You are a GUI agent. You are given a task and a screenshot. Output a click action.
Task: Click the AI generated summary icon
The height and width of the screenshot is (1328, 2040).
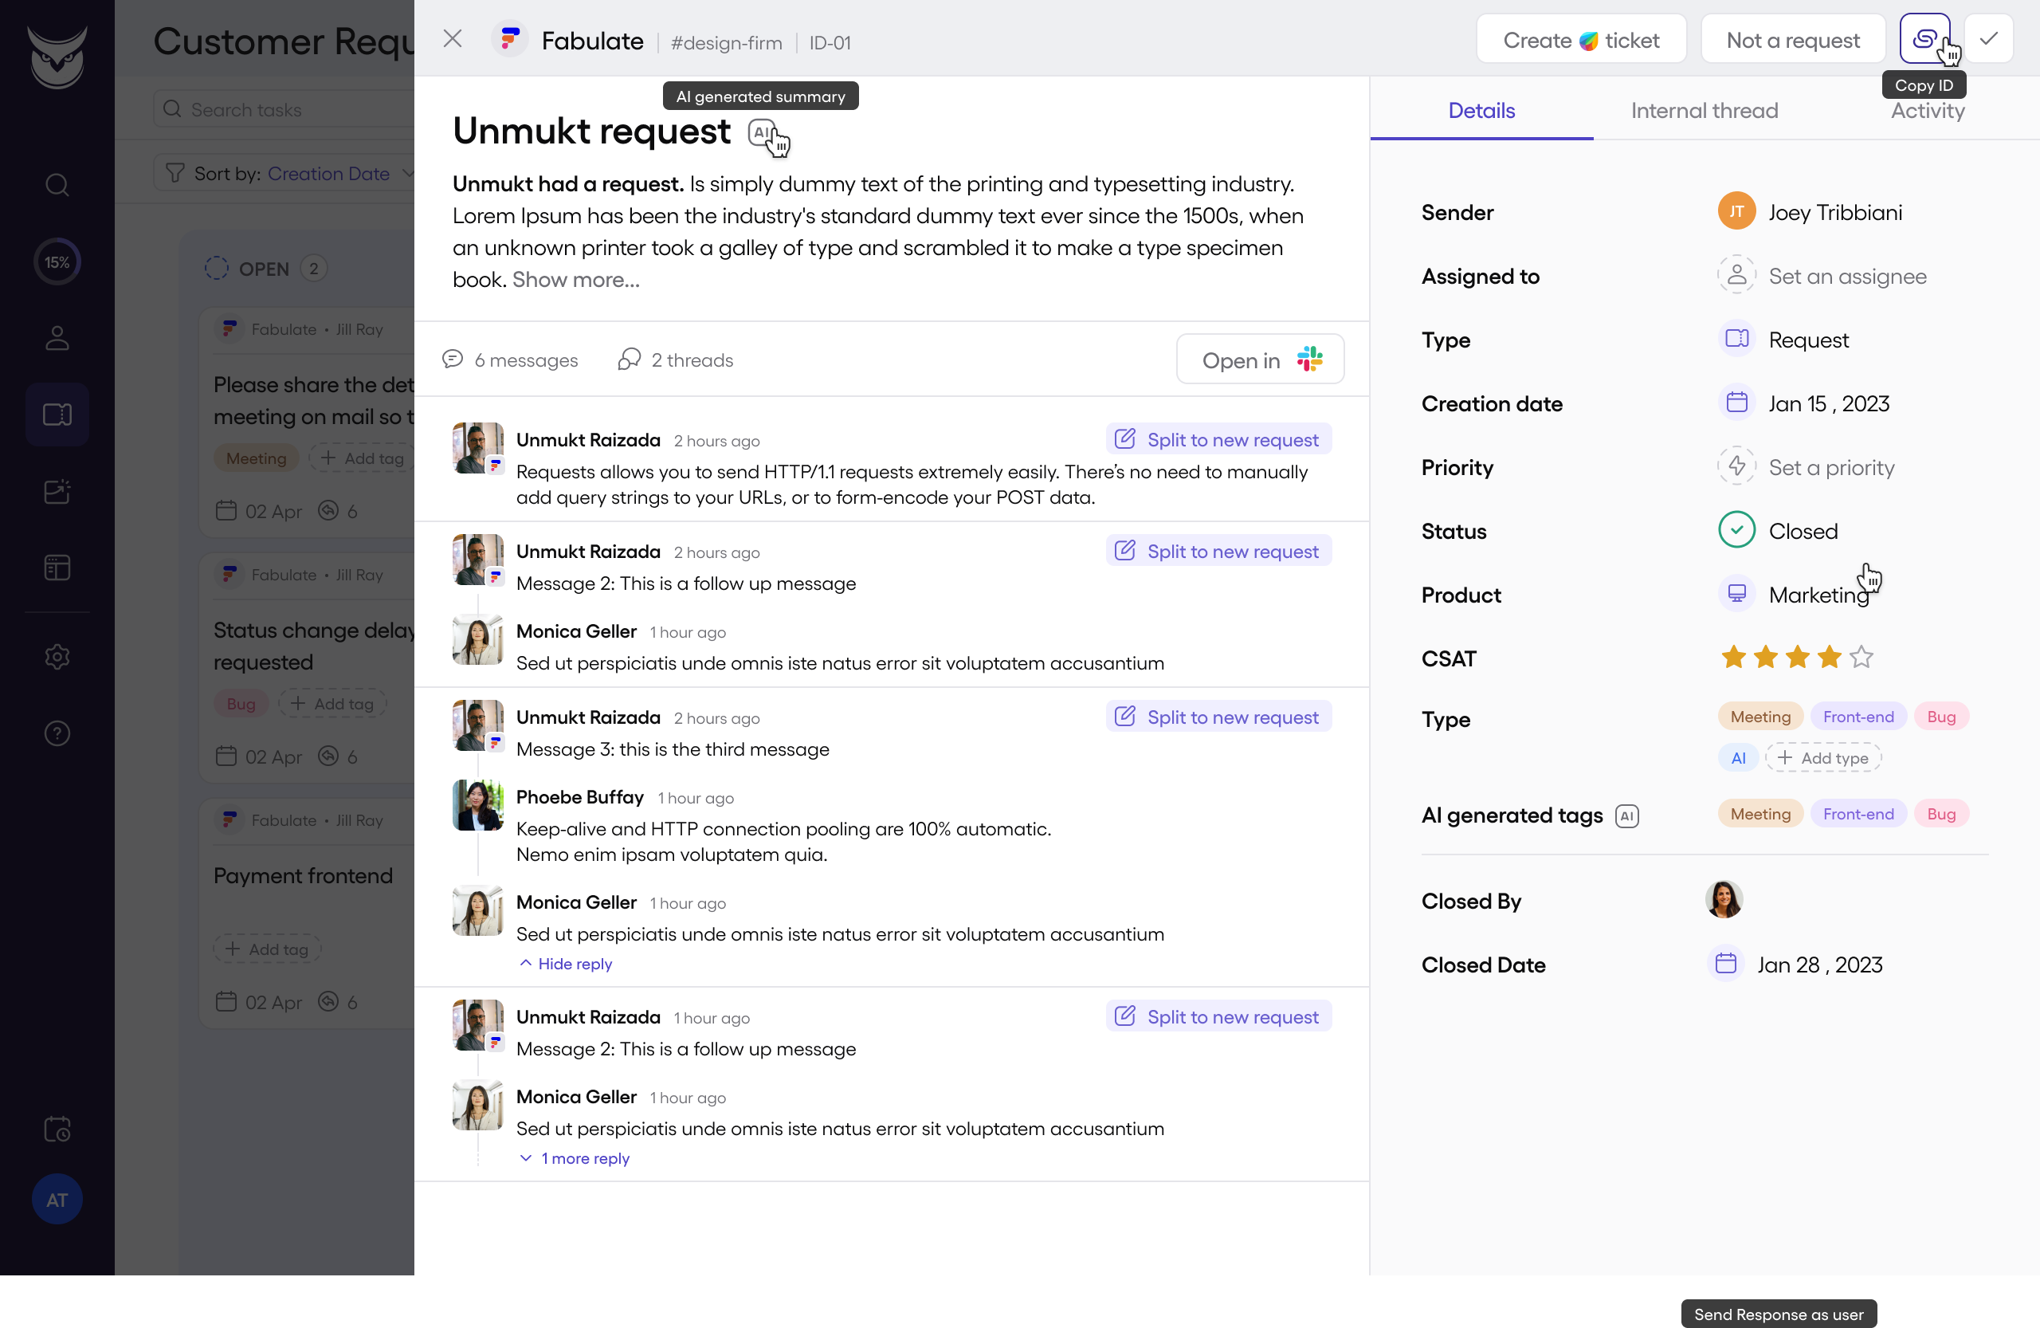point(763,133)
